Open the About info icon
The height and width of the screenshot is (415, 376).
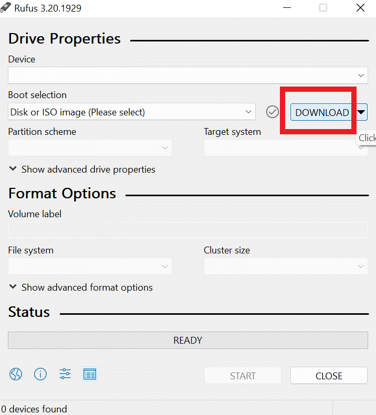[x=40, y=374]
